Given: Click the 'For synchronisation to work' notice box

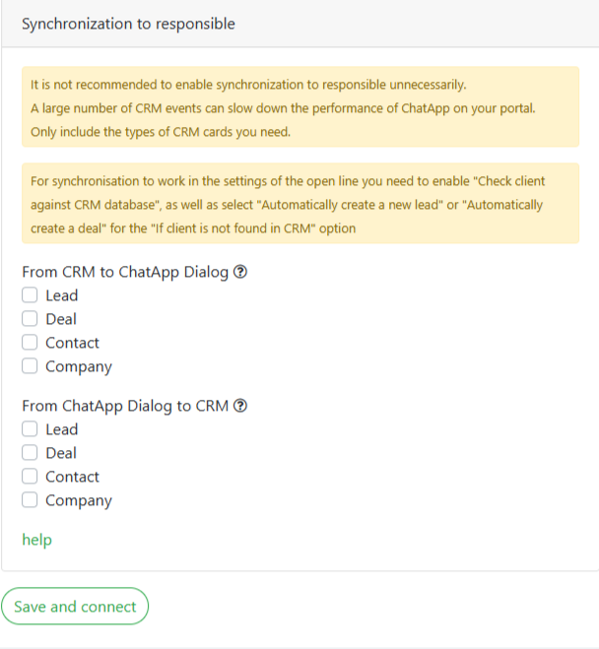Looking at the screenshot, I should click(299, 205).
